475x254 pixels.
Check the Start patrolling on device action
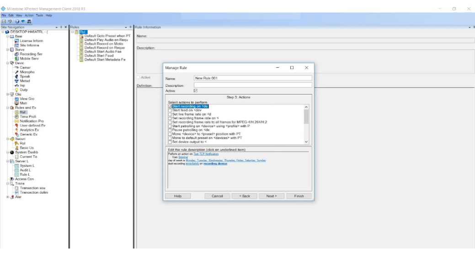point(170,126)
